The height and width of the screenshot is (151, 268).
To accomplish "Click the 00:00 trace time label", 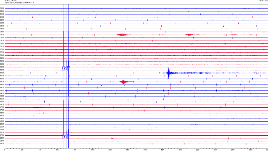I will [x=2, y=8].
